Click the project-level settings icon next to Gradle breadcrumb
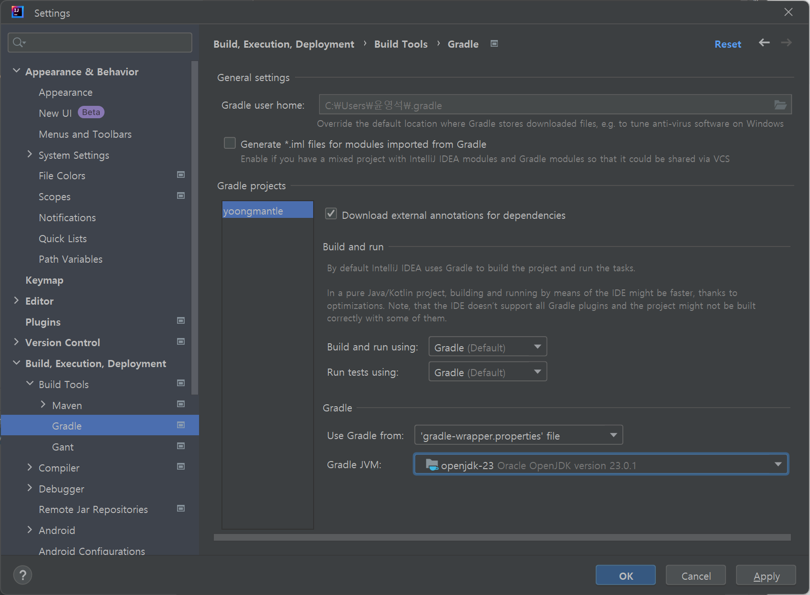810x595 pixels. coord(494,44)
